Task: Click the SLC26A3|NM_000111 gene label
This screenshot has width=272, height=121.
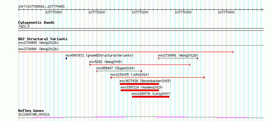Action: pos(34,114)
